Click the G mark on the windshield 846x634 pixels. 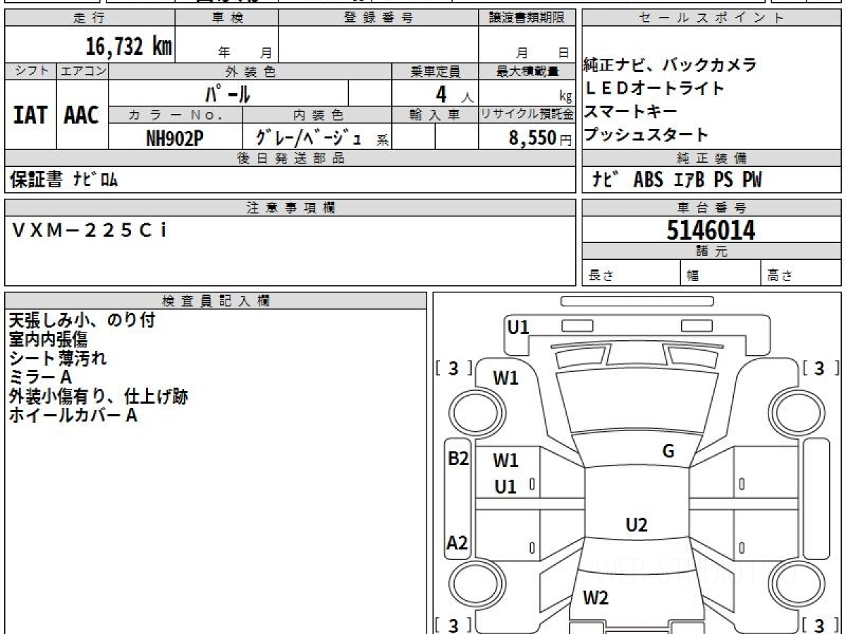[x=668, y=452]
